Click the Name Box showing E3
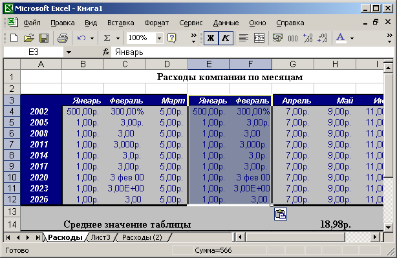Image resolution: width=397 pixels, height=258 pixels. (x=34, y=52)
